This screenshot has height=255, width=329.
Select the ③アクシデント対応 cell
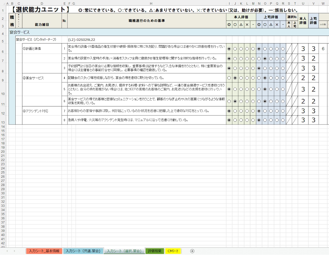tap(42, 111)
